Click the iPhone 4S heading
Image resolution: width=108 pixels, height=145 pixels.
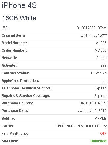(19, 5)
